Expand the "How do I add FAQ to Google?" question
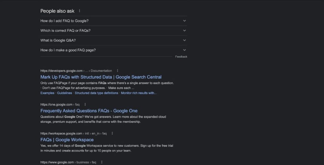This screenshot has width=324, height=165. 184,21
